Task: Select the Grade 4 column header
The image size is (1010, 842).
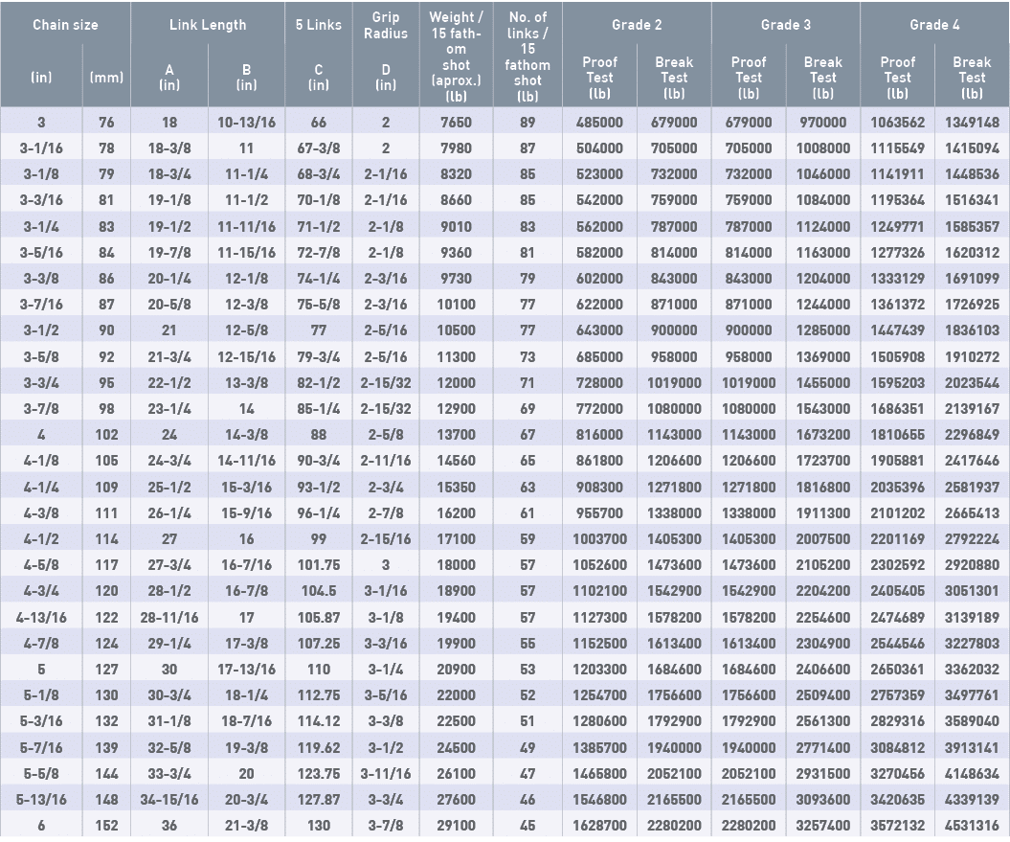Action: click(x=934, y=25)
